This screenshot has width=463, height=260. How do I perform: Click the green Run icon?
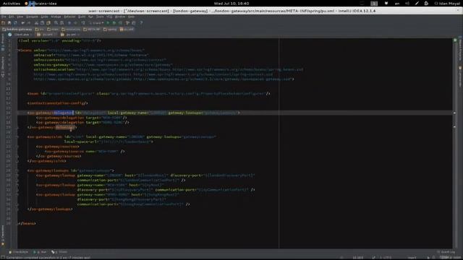108,23
